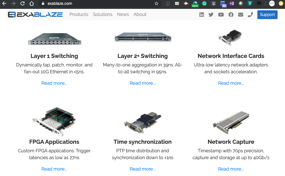Toggle the extension with the NEW badge
The image size is (285, 176).
(x=195, y=4)
